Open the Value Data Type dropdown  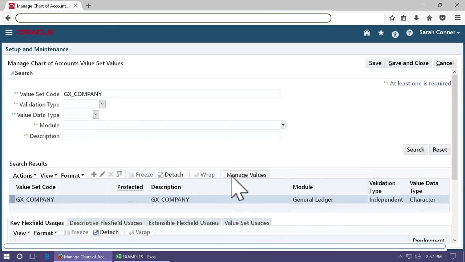[x=96, y=115]
